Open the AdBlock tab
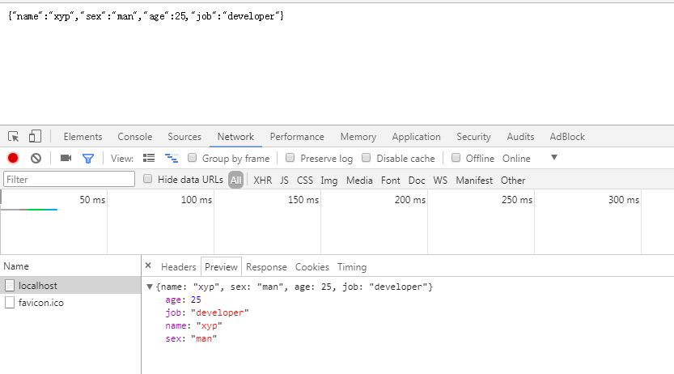Screen dimensions: 674x374 tap(567, 137)
